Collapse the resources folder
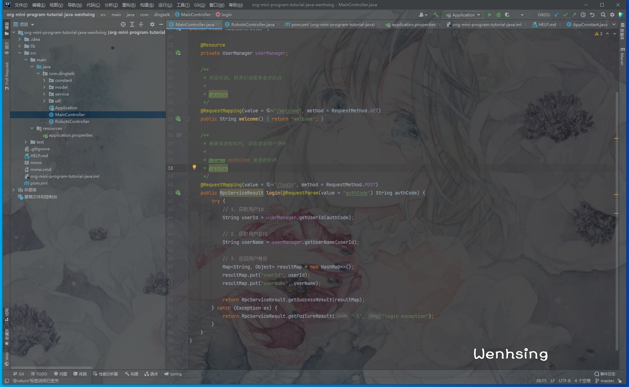The width and height of the screenshot is (629, 387). coord(32,128)
